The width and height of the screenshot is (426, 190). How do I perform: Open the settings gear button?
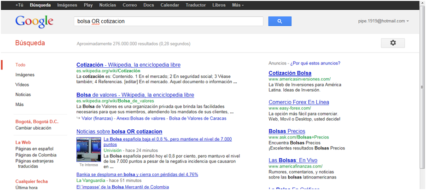point(393,43)
